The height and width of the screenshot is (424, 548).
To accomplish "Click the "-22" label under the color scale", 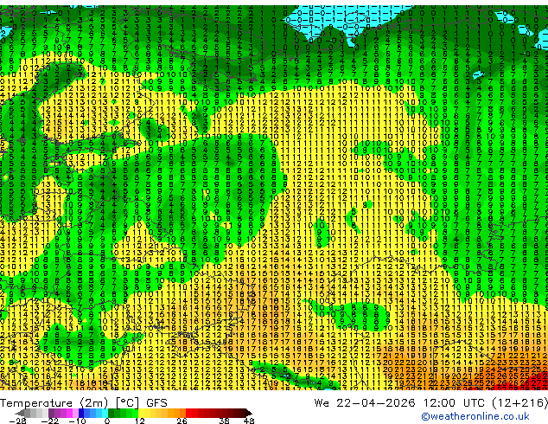I will (50, 421).
